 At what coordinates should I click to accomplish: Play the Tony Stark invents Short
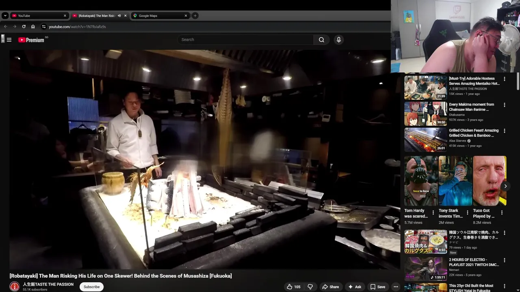(x=455, y=181)
